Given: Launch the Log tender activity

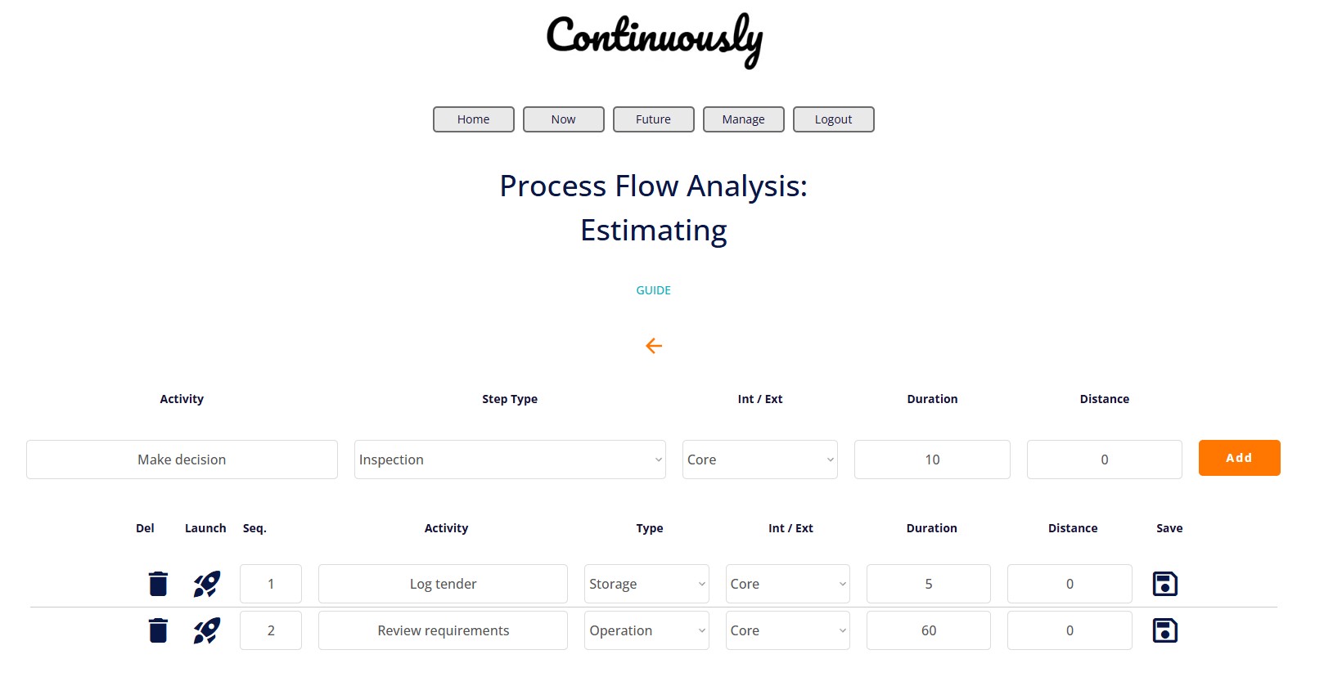Looking at the screenshot, I should [x=206, y=584].
